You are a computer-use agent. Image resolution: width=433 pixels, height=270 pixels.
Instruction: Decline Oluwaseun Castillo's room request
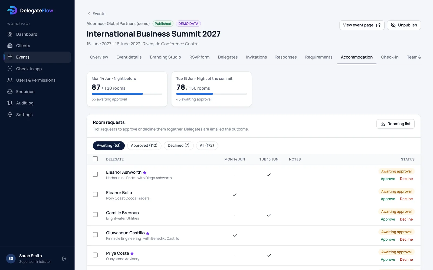point(406,239)
